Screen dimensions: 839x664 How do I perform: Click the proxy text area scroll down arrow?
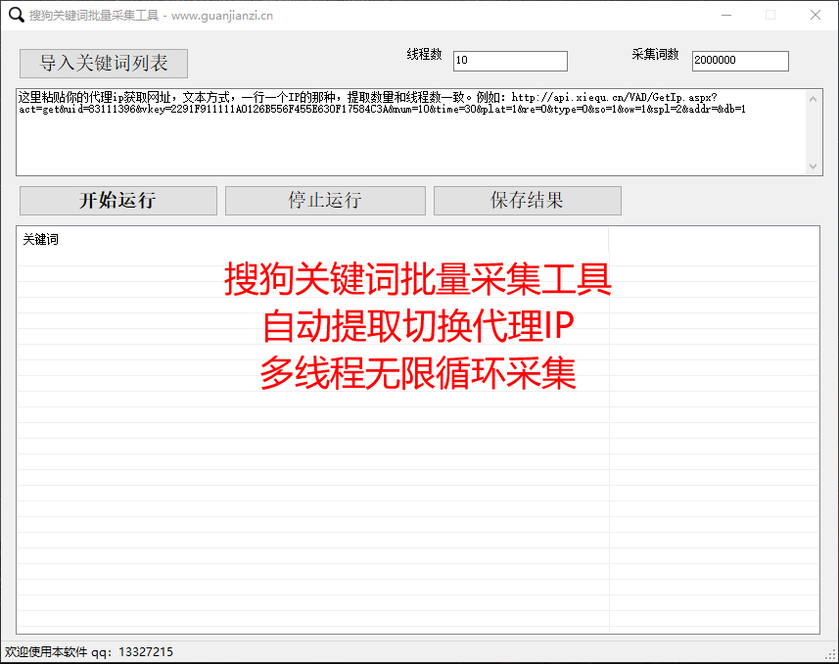coord(814,166)
